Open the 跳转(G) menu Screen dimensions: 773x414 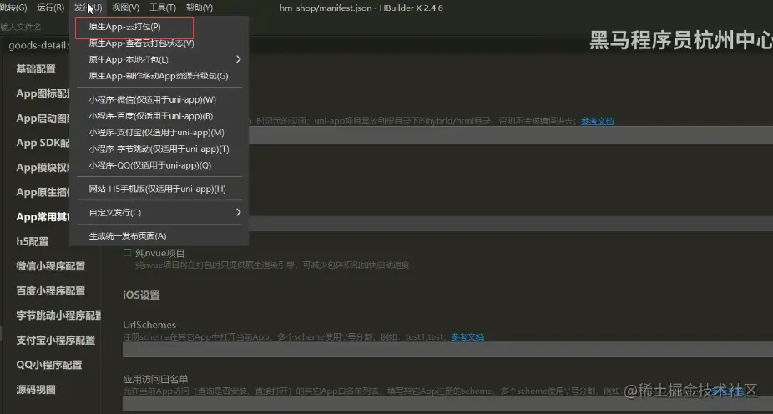(x=13, y=8)
